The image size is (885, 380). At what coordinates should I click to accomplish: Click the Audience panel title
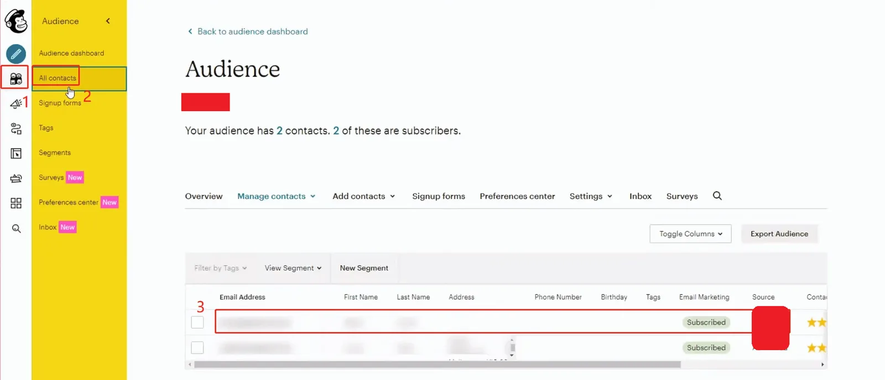pos(60,21)
